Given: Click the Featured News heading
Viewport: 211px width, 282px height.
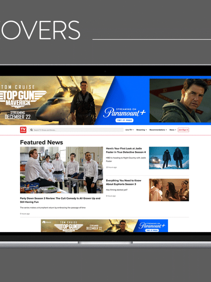Looking at the screenshot, I should click(x=41, y=142).
